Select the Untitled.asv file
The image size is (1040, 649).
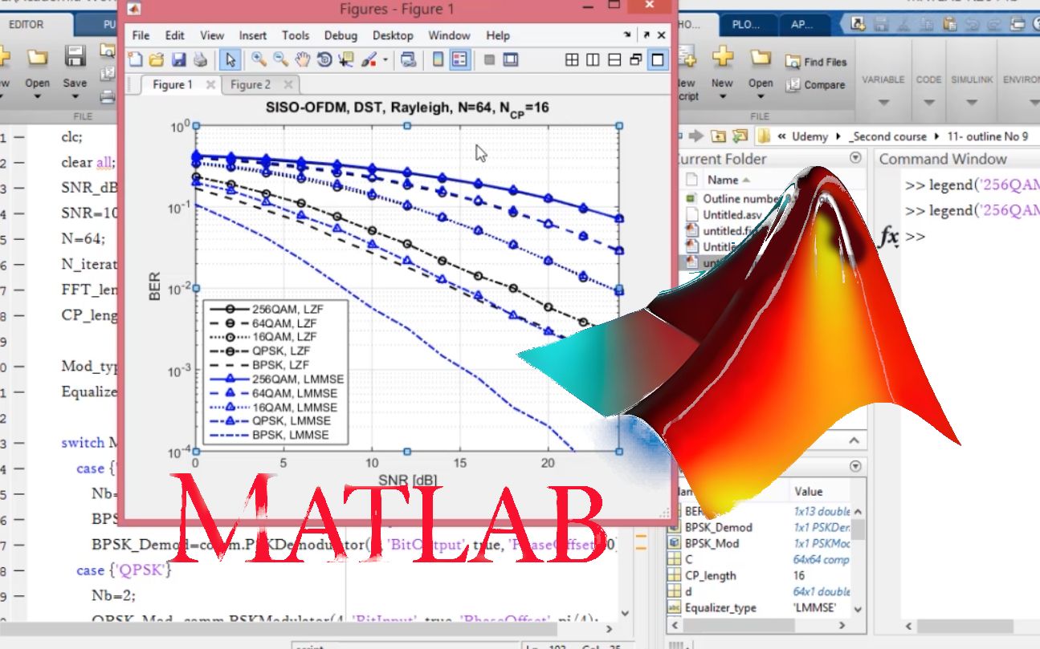[x=732, y=214]
